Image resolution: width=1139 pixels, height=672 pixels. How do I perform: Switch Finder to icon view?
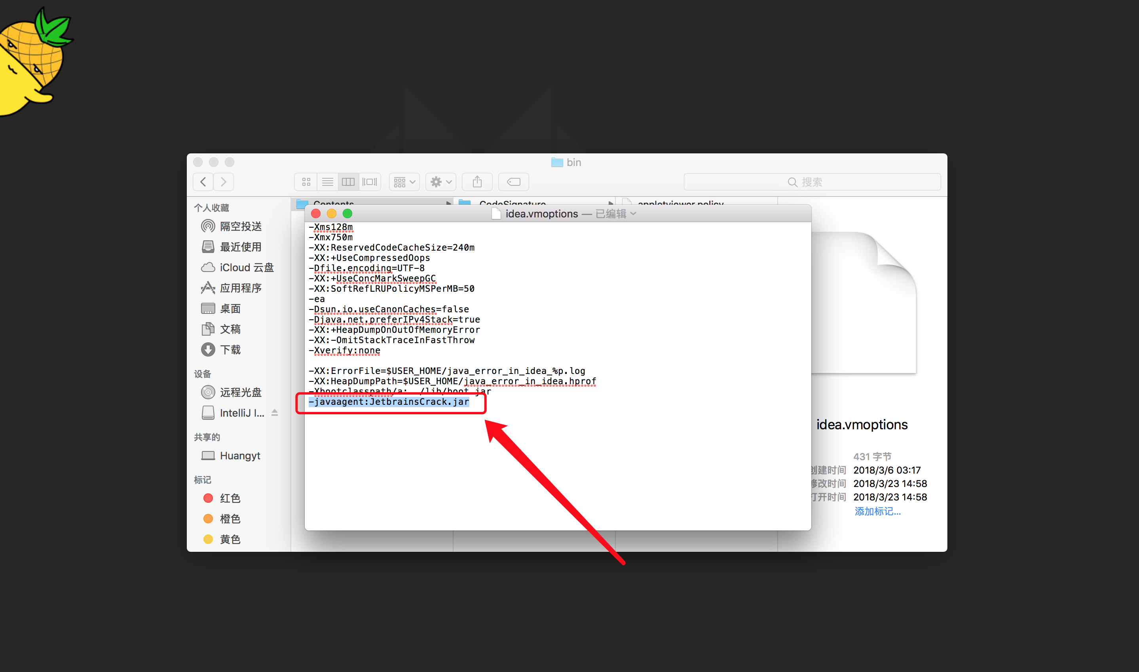coord(306,182)
